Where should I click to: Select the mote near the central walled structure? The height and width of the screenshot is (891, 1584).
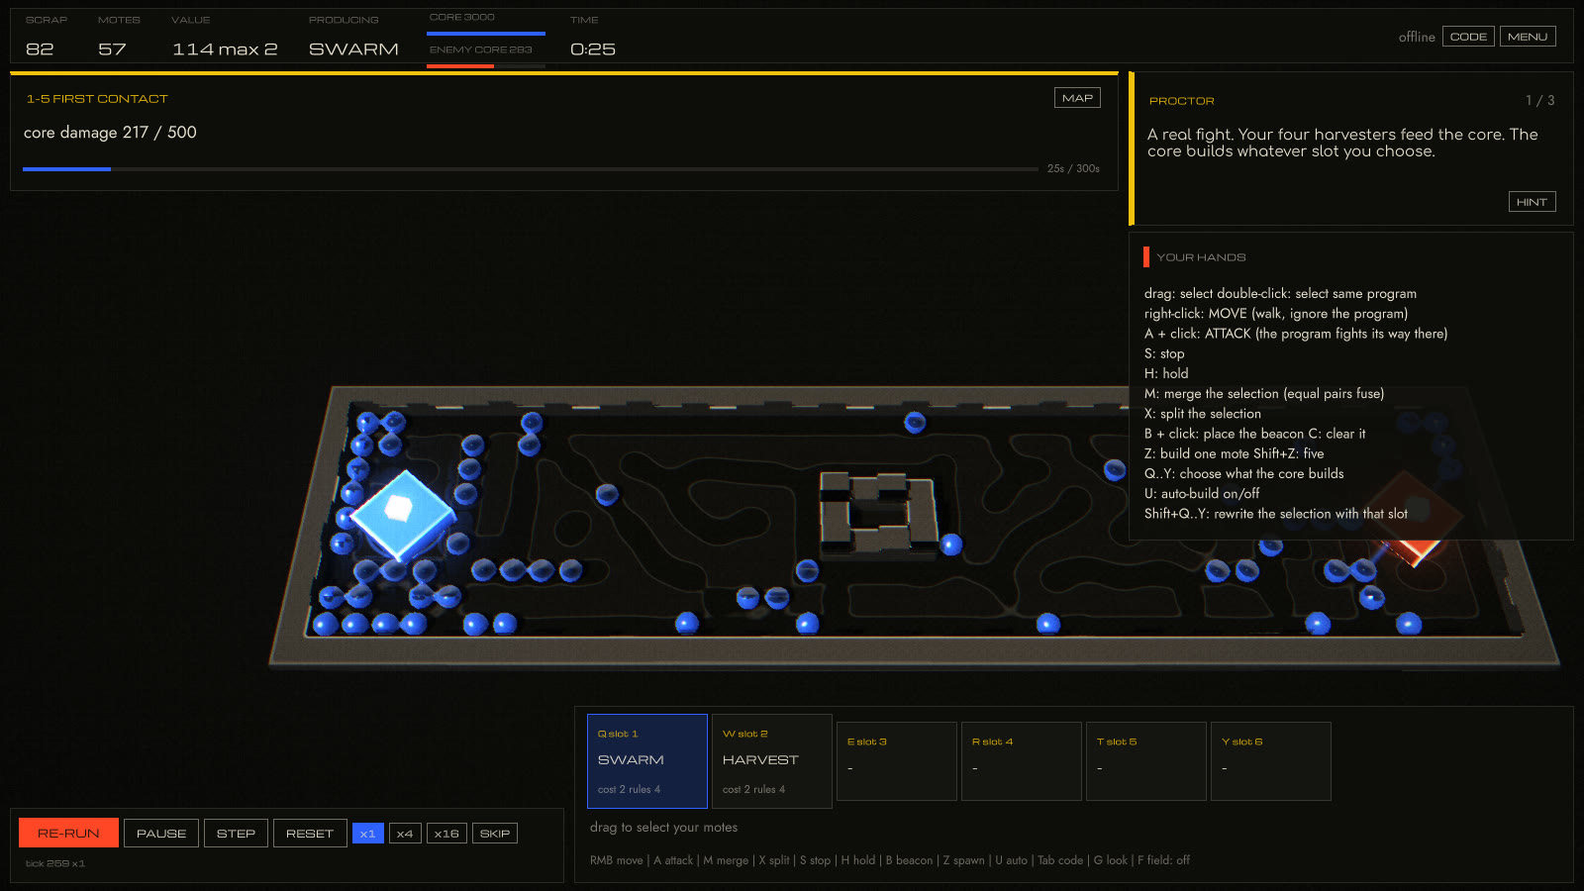click(x=950, y=544)
